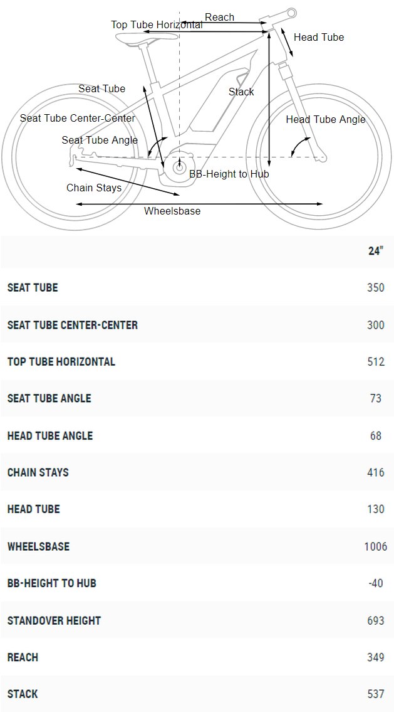Select the TOP TUBE HORIZONTAL row label

pyautogui.click(x=61, y=362)
